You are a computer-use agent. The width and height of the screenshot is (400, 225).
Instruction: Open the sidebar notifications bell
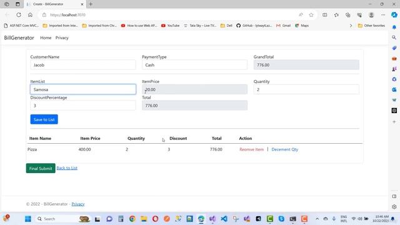(x=394, y=27)
